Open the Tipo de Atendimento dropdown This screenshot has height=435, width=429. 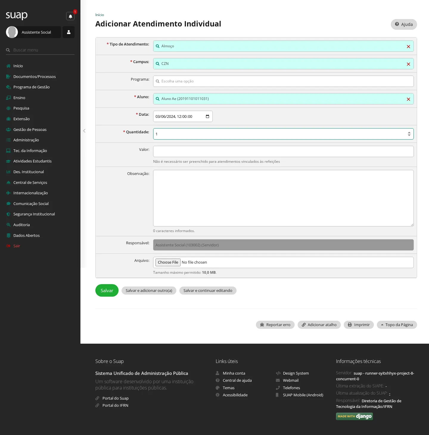(x=283, y=46)
